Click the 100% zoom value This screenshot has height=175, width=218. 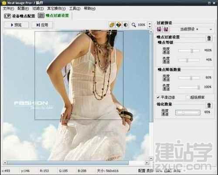click(x=141, y=25)
